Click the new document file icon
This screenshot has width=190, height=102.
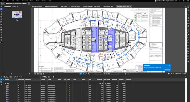point(2,4)
